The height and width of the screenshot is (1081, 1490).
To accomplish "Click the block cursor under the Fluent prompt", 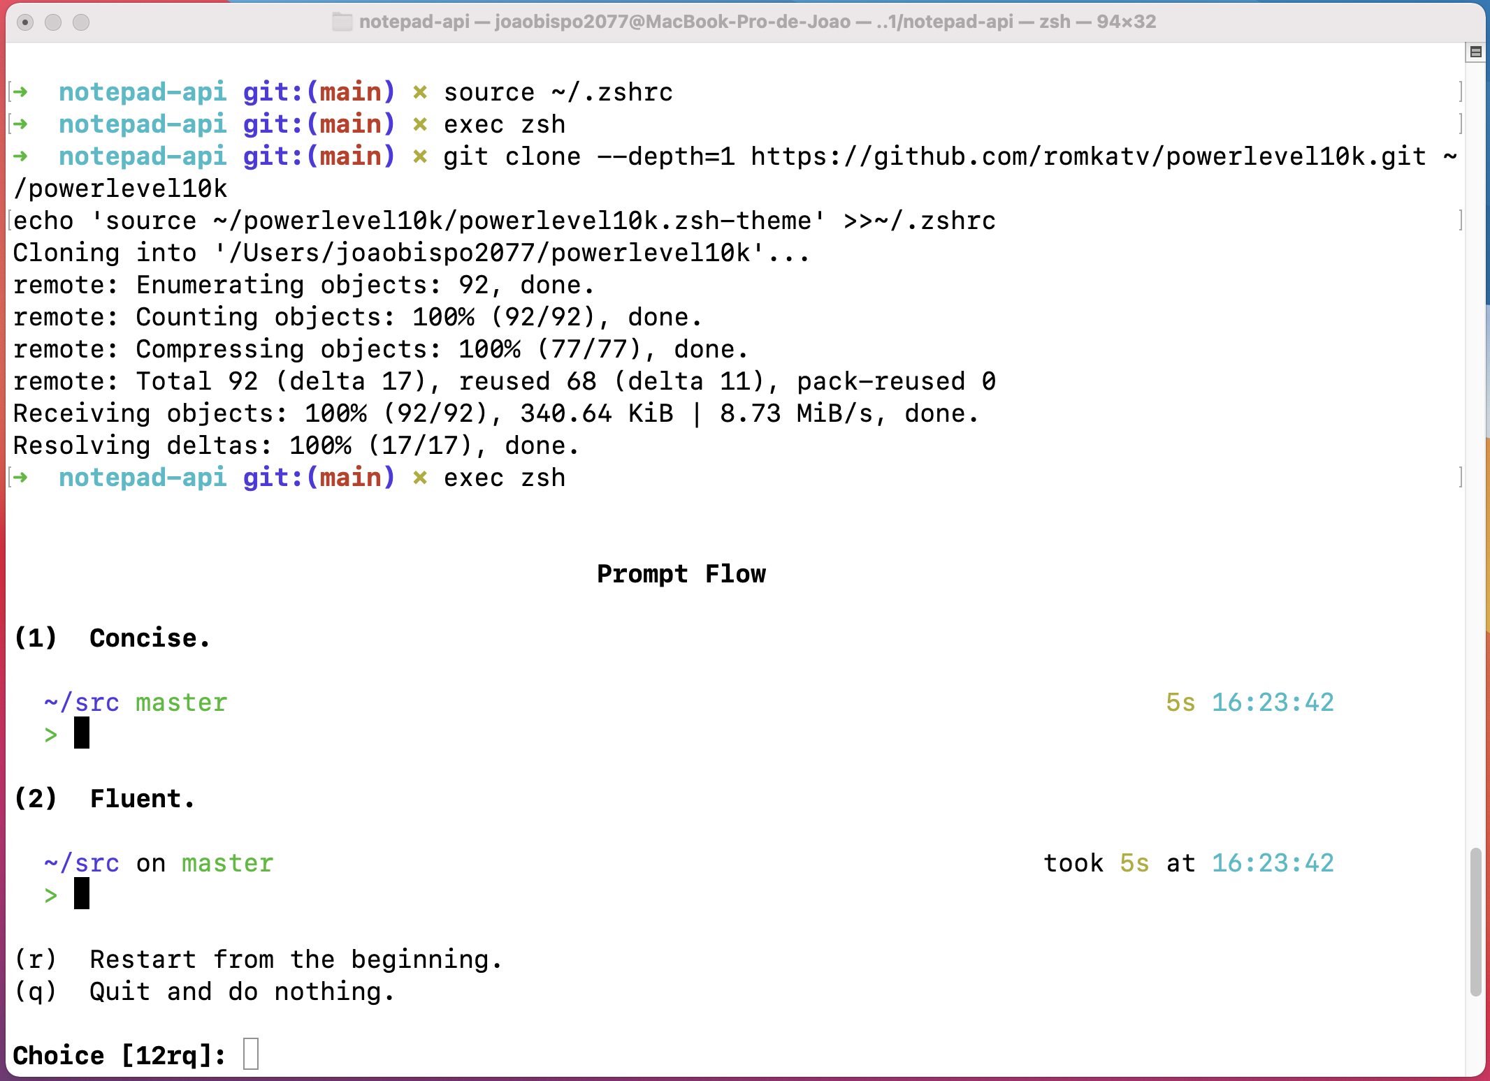I will [80, 895].
